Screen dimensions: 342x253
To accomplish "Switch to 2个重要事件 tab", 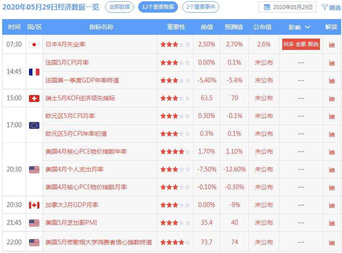I will (200, 7).
